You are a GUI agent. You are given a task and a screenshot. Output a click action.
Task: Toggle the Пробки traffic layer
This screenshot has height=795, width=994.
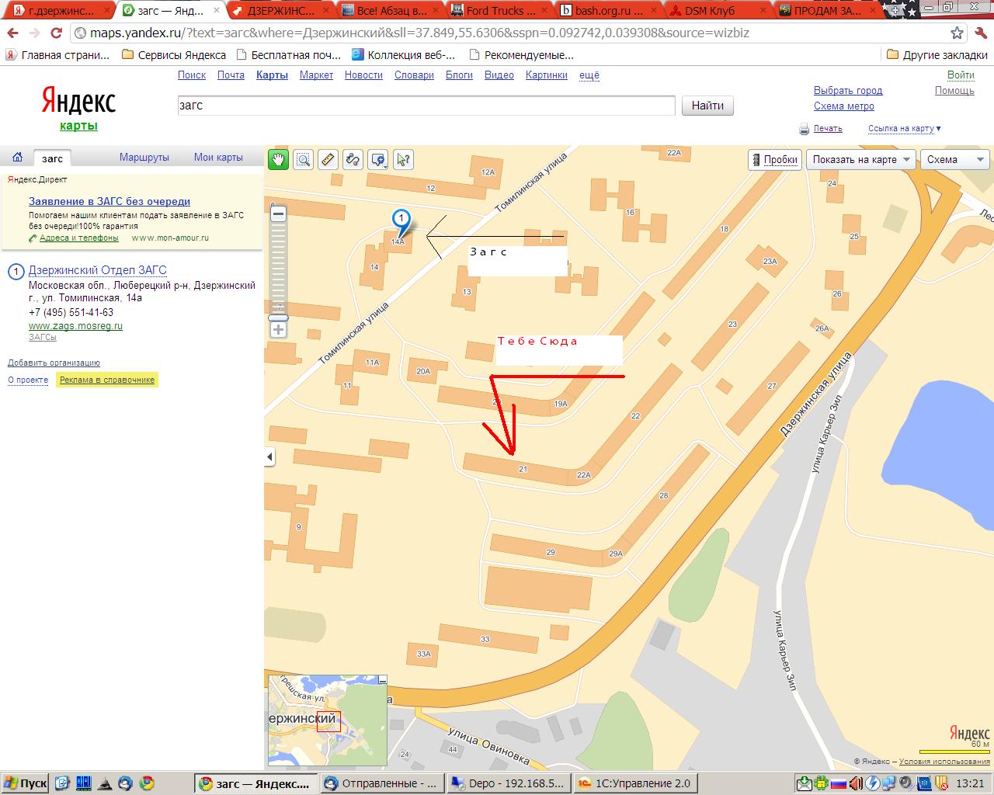tap(773, 159)
